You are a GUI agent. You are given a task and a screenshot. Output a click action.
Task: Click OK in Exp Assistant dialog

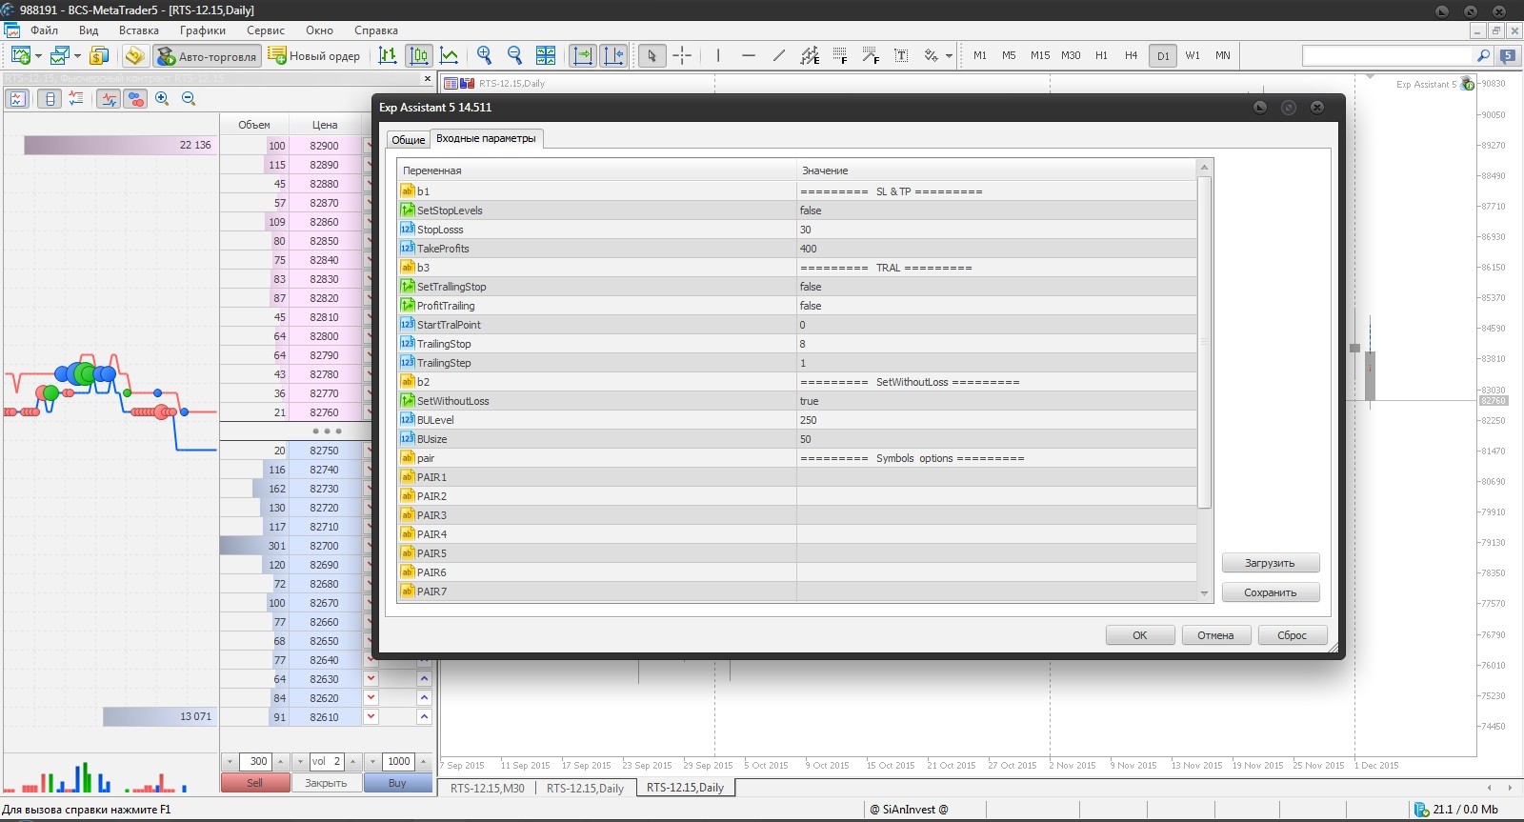coord(1140,635)
